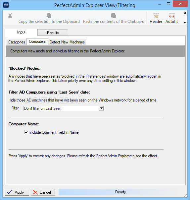The image size is (190, 200).
Task: Click the "'Blocked' Nodes:" heading
Action: [24, 68]
